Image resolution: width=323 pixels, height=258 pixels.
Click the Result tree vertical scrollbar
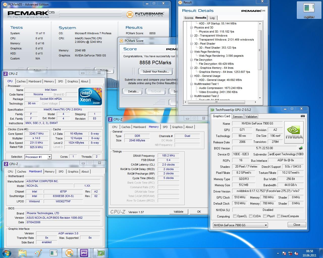260,50
